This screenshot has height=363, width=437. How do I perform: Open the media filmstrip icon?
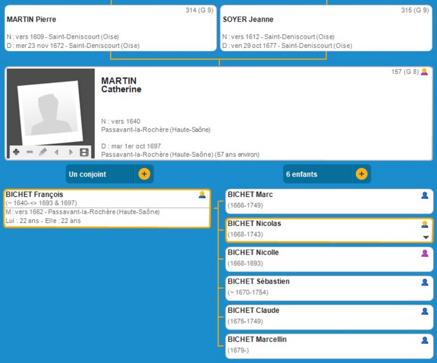click(84, 152)
